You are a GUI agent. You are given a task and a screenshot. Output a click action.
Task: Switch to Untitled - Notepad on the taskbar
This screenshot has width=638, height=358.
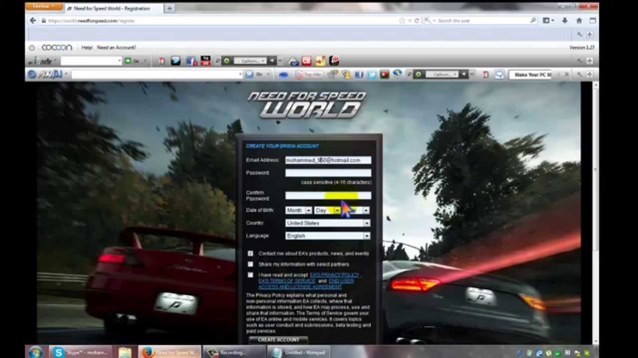299,352
